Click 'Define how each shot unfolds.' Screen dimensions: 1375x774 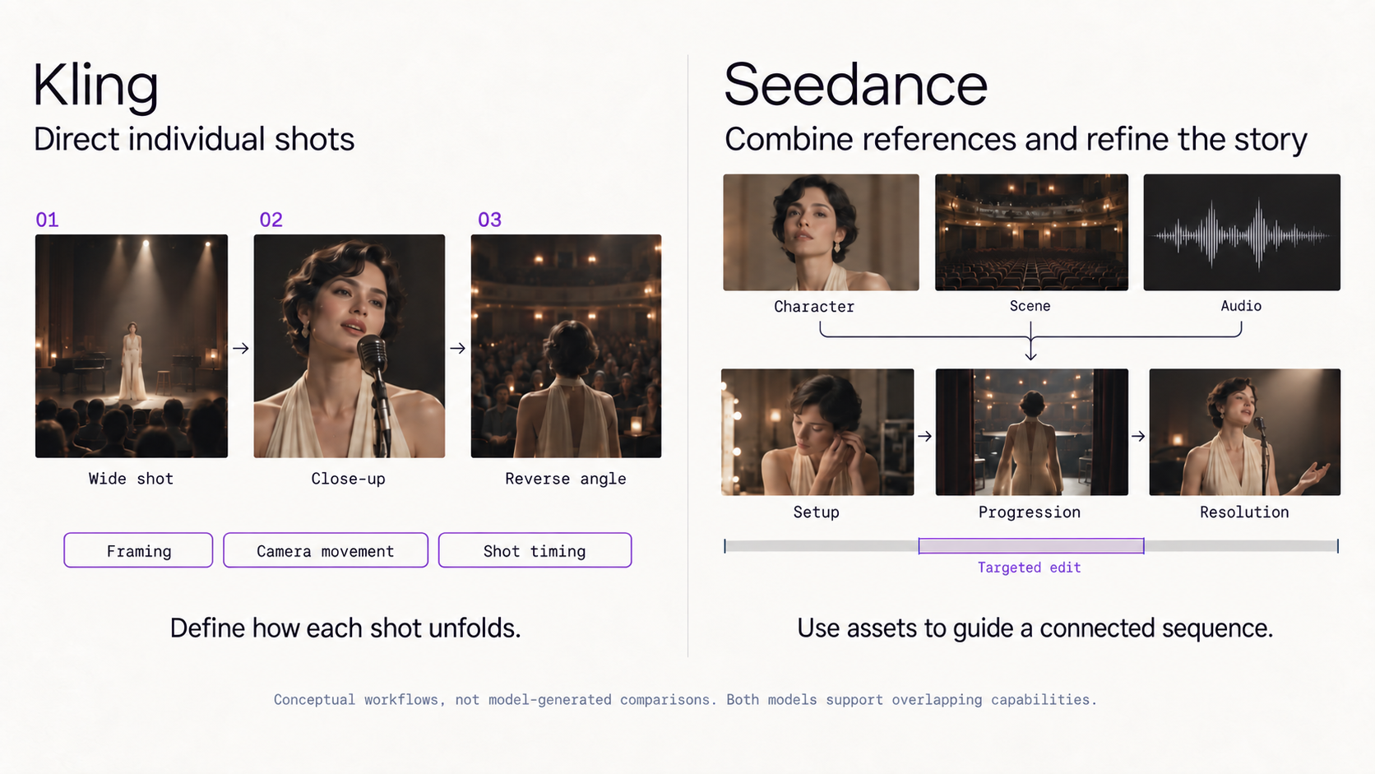coord(345,628)
